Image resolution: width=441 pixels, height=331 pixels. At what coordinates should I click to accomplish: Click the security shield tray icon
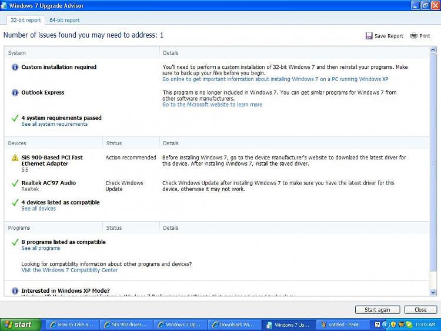[x=393, y=325]
